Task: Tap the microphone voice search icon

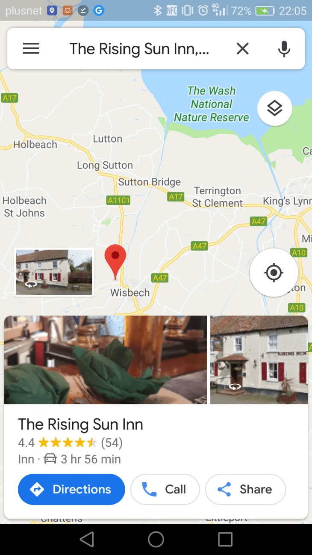Action: click(x=284, y=49)
